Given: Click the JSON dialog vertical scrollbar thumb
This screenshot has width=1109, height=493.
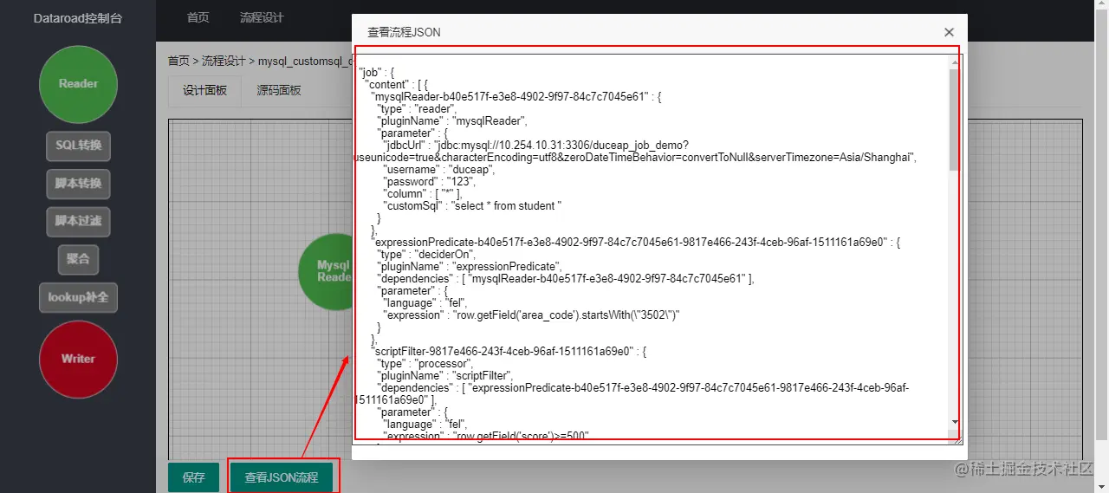Looking at the screenshot, I should coord(955,119).
